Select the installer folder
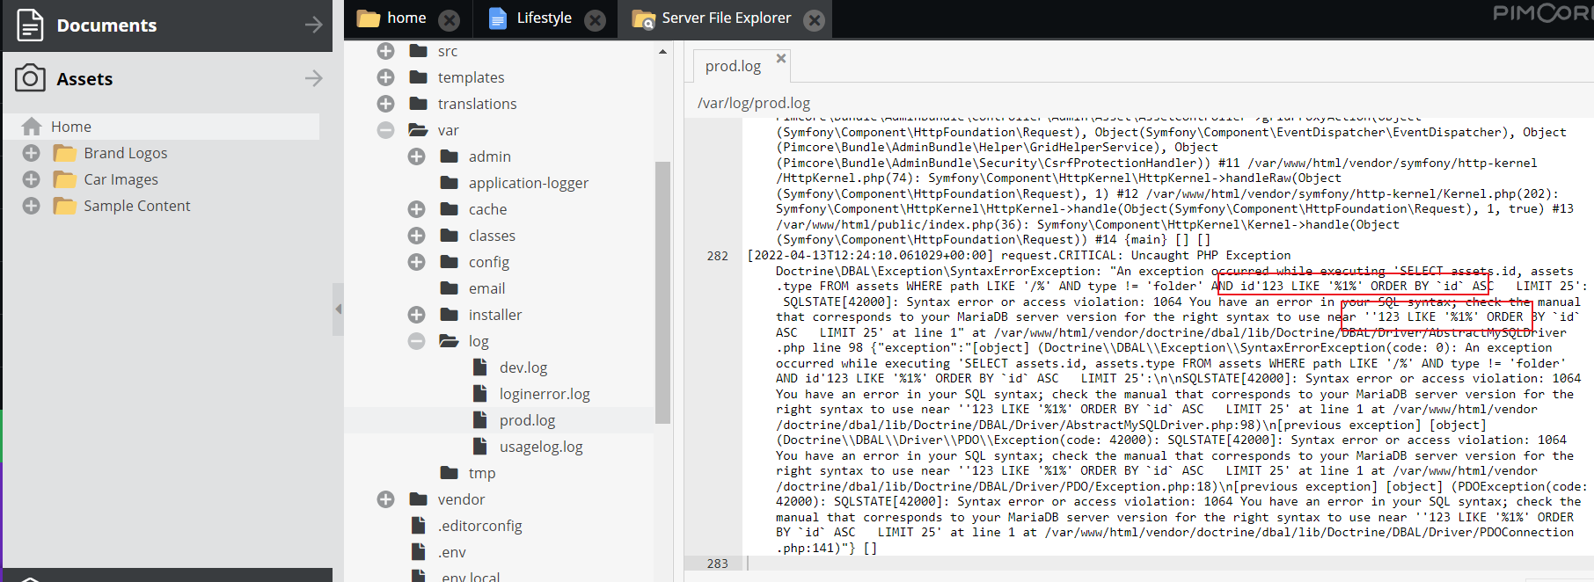 pos(494,315)
